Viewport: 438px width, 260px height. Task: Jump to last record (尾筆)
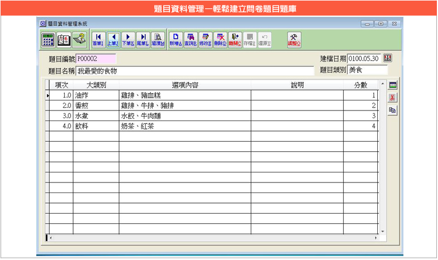tap(143, 40)
